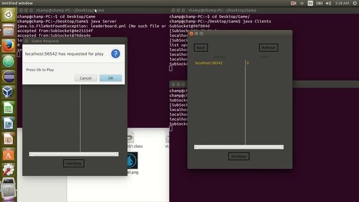359x202 pixels.
Task: Open VirtualBox from the dock
Action: click(x=8, y=92)
